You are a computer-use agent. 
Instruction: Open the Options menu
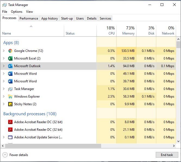point(17,12)
